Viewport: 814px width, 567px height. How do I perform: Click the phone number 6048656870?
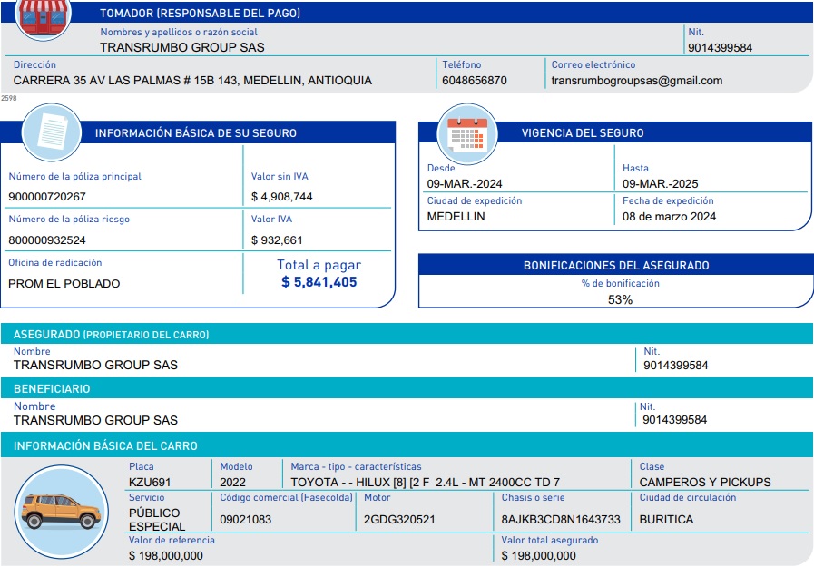click(x=474, y=80)
